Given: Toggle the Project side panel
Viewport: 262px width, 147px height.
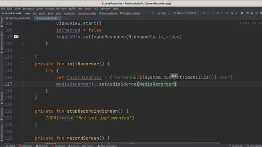Looking at the screenshot, I should pyautogui.click(x=2, y=22).
